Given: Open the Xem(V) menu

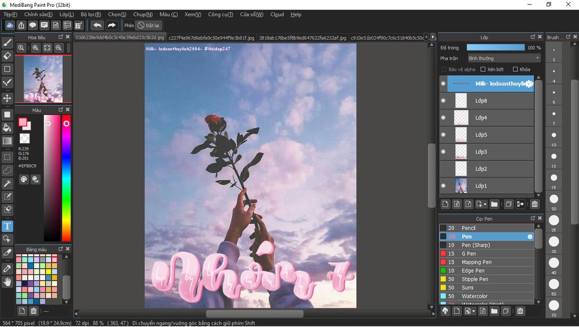Looking at the screenshot, I should 193,14.
